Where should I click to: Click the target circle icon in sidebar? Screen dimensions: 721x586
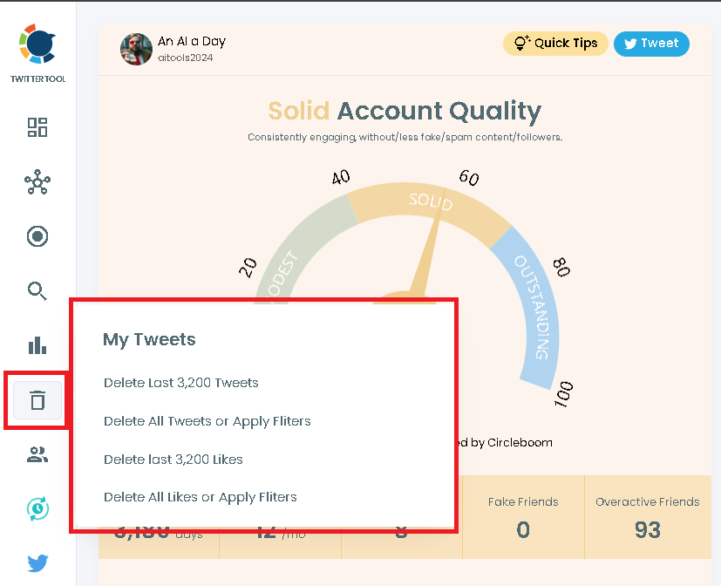coord(37,236)
